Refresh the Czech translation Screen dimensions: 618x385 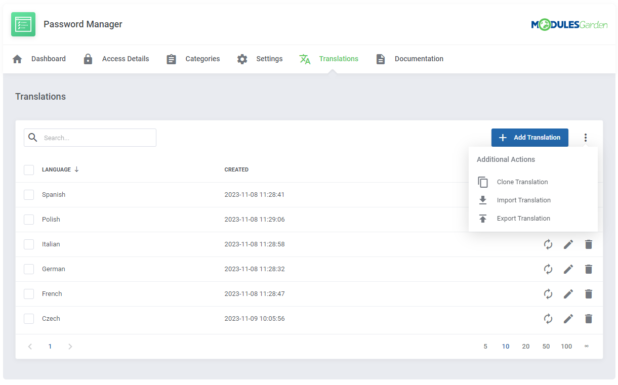point(548,319)
